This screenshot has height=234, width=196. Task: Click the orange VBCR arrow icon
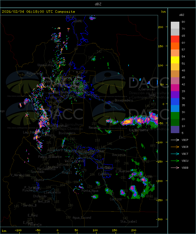click(x=175, y=147)
